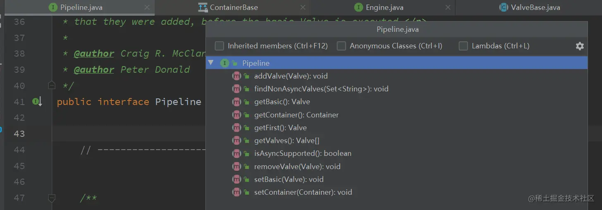The image size is (602, 210).
Task: Click method icon beside setContainer
Action: click(x=236, y=192)
